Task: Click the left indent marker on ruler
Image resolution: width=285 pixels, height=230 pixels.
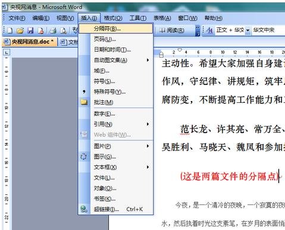Action: click(161, 54)
